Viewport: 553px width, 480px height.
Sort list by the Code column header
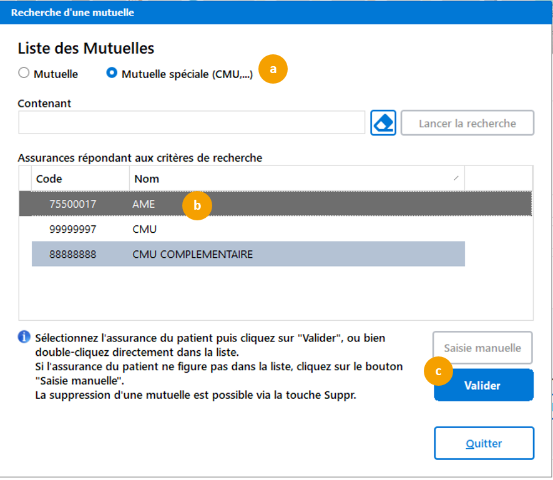coord(80,179)
